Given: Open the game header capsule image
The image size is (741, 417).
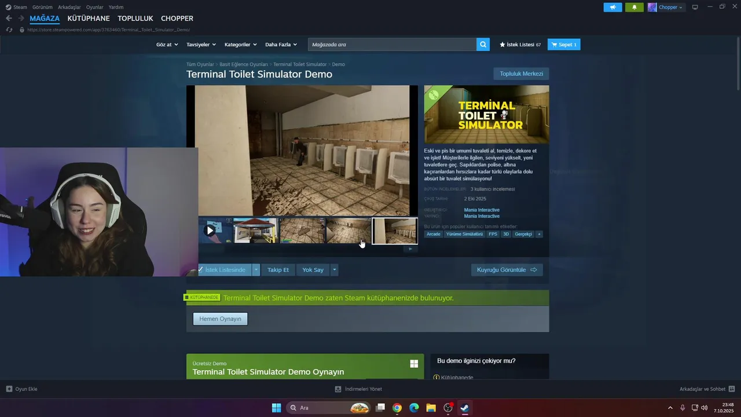Looking at the screenshot, I should [486, 115].
